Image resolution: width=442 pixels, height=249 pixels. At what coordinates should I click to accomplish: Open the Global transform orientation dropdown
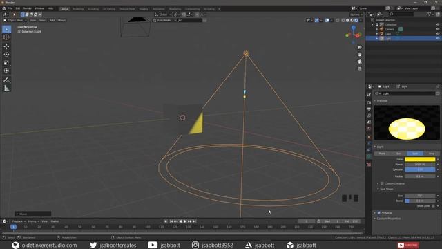163,15
